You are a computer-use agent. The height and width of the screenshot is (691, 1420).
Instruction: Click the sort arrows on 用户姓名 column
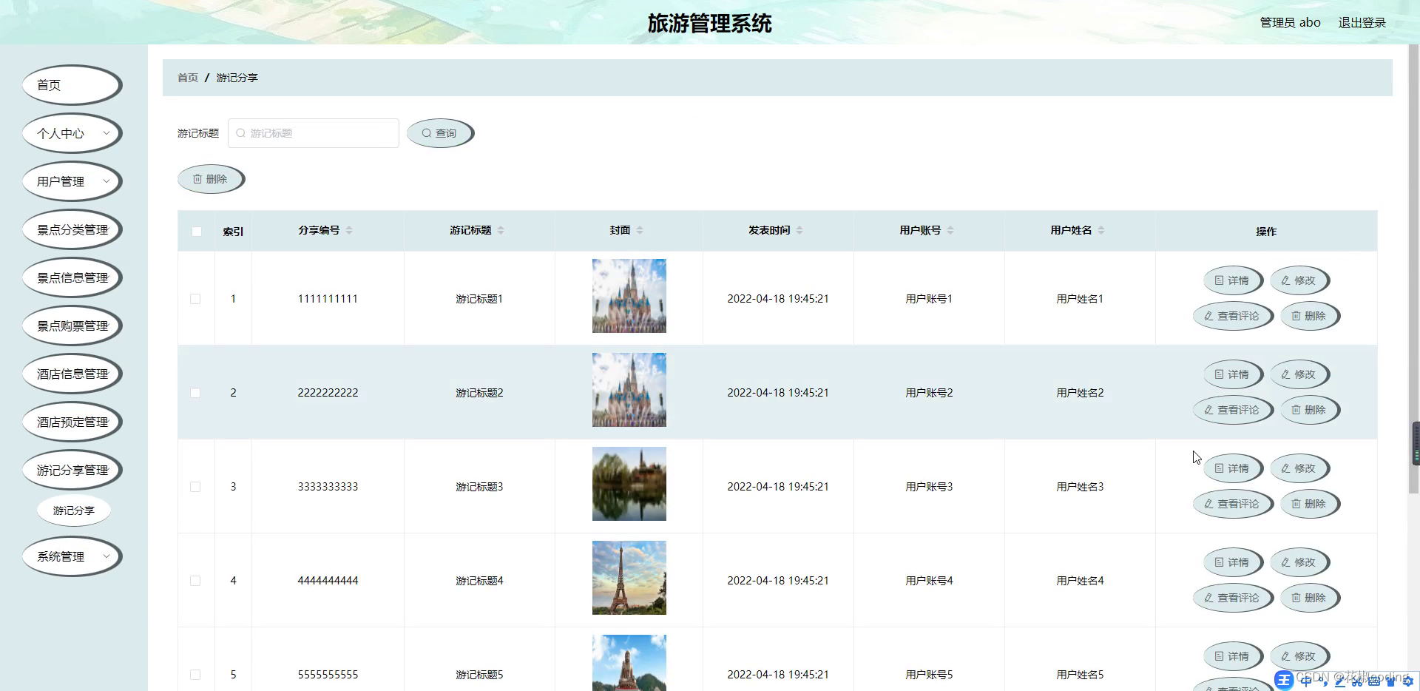coord(1102,230)
